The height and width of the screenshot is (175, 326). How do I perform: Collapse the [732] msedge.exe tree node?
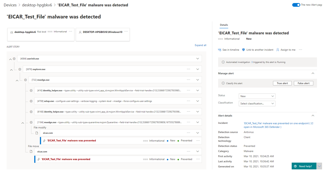[17, 81]
